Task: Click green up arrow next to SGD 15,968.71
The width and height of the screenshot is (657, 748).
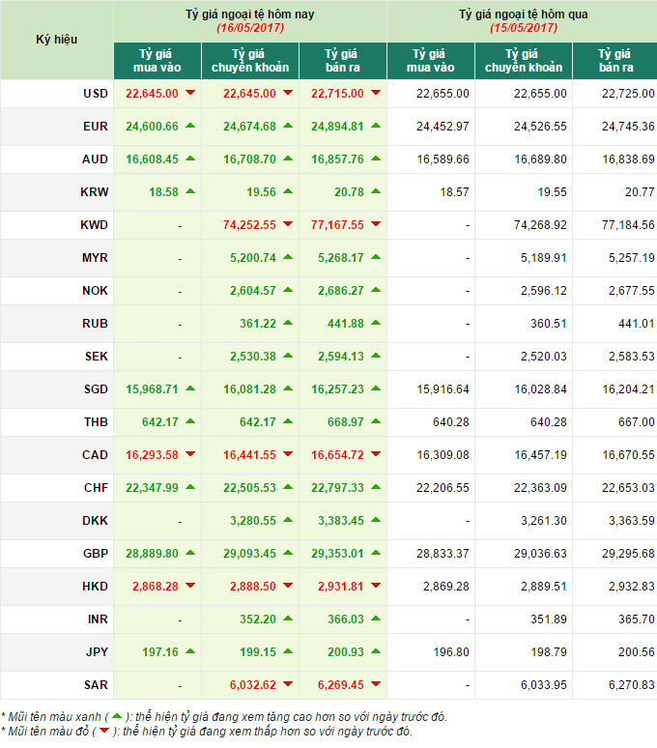Action: [190, 388]
